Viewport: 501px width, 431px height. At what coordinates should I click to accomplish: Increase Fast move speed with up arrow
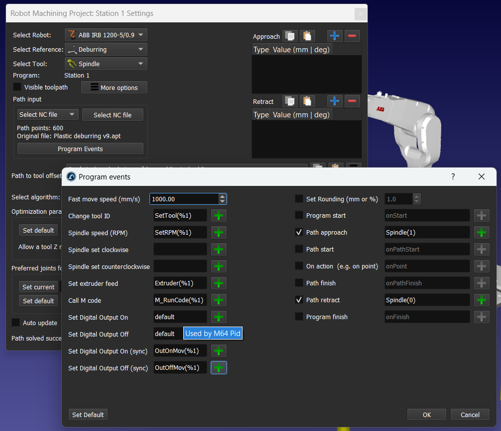(222, 196)
